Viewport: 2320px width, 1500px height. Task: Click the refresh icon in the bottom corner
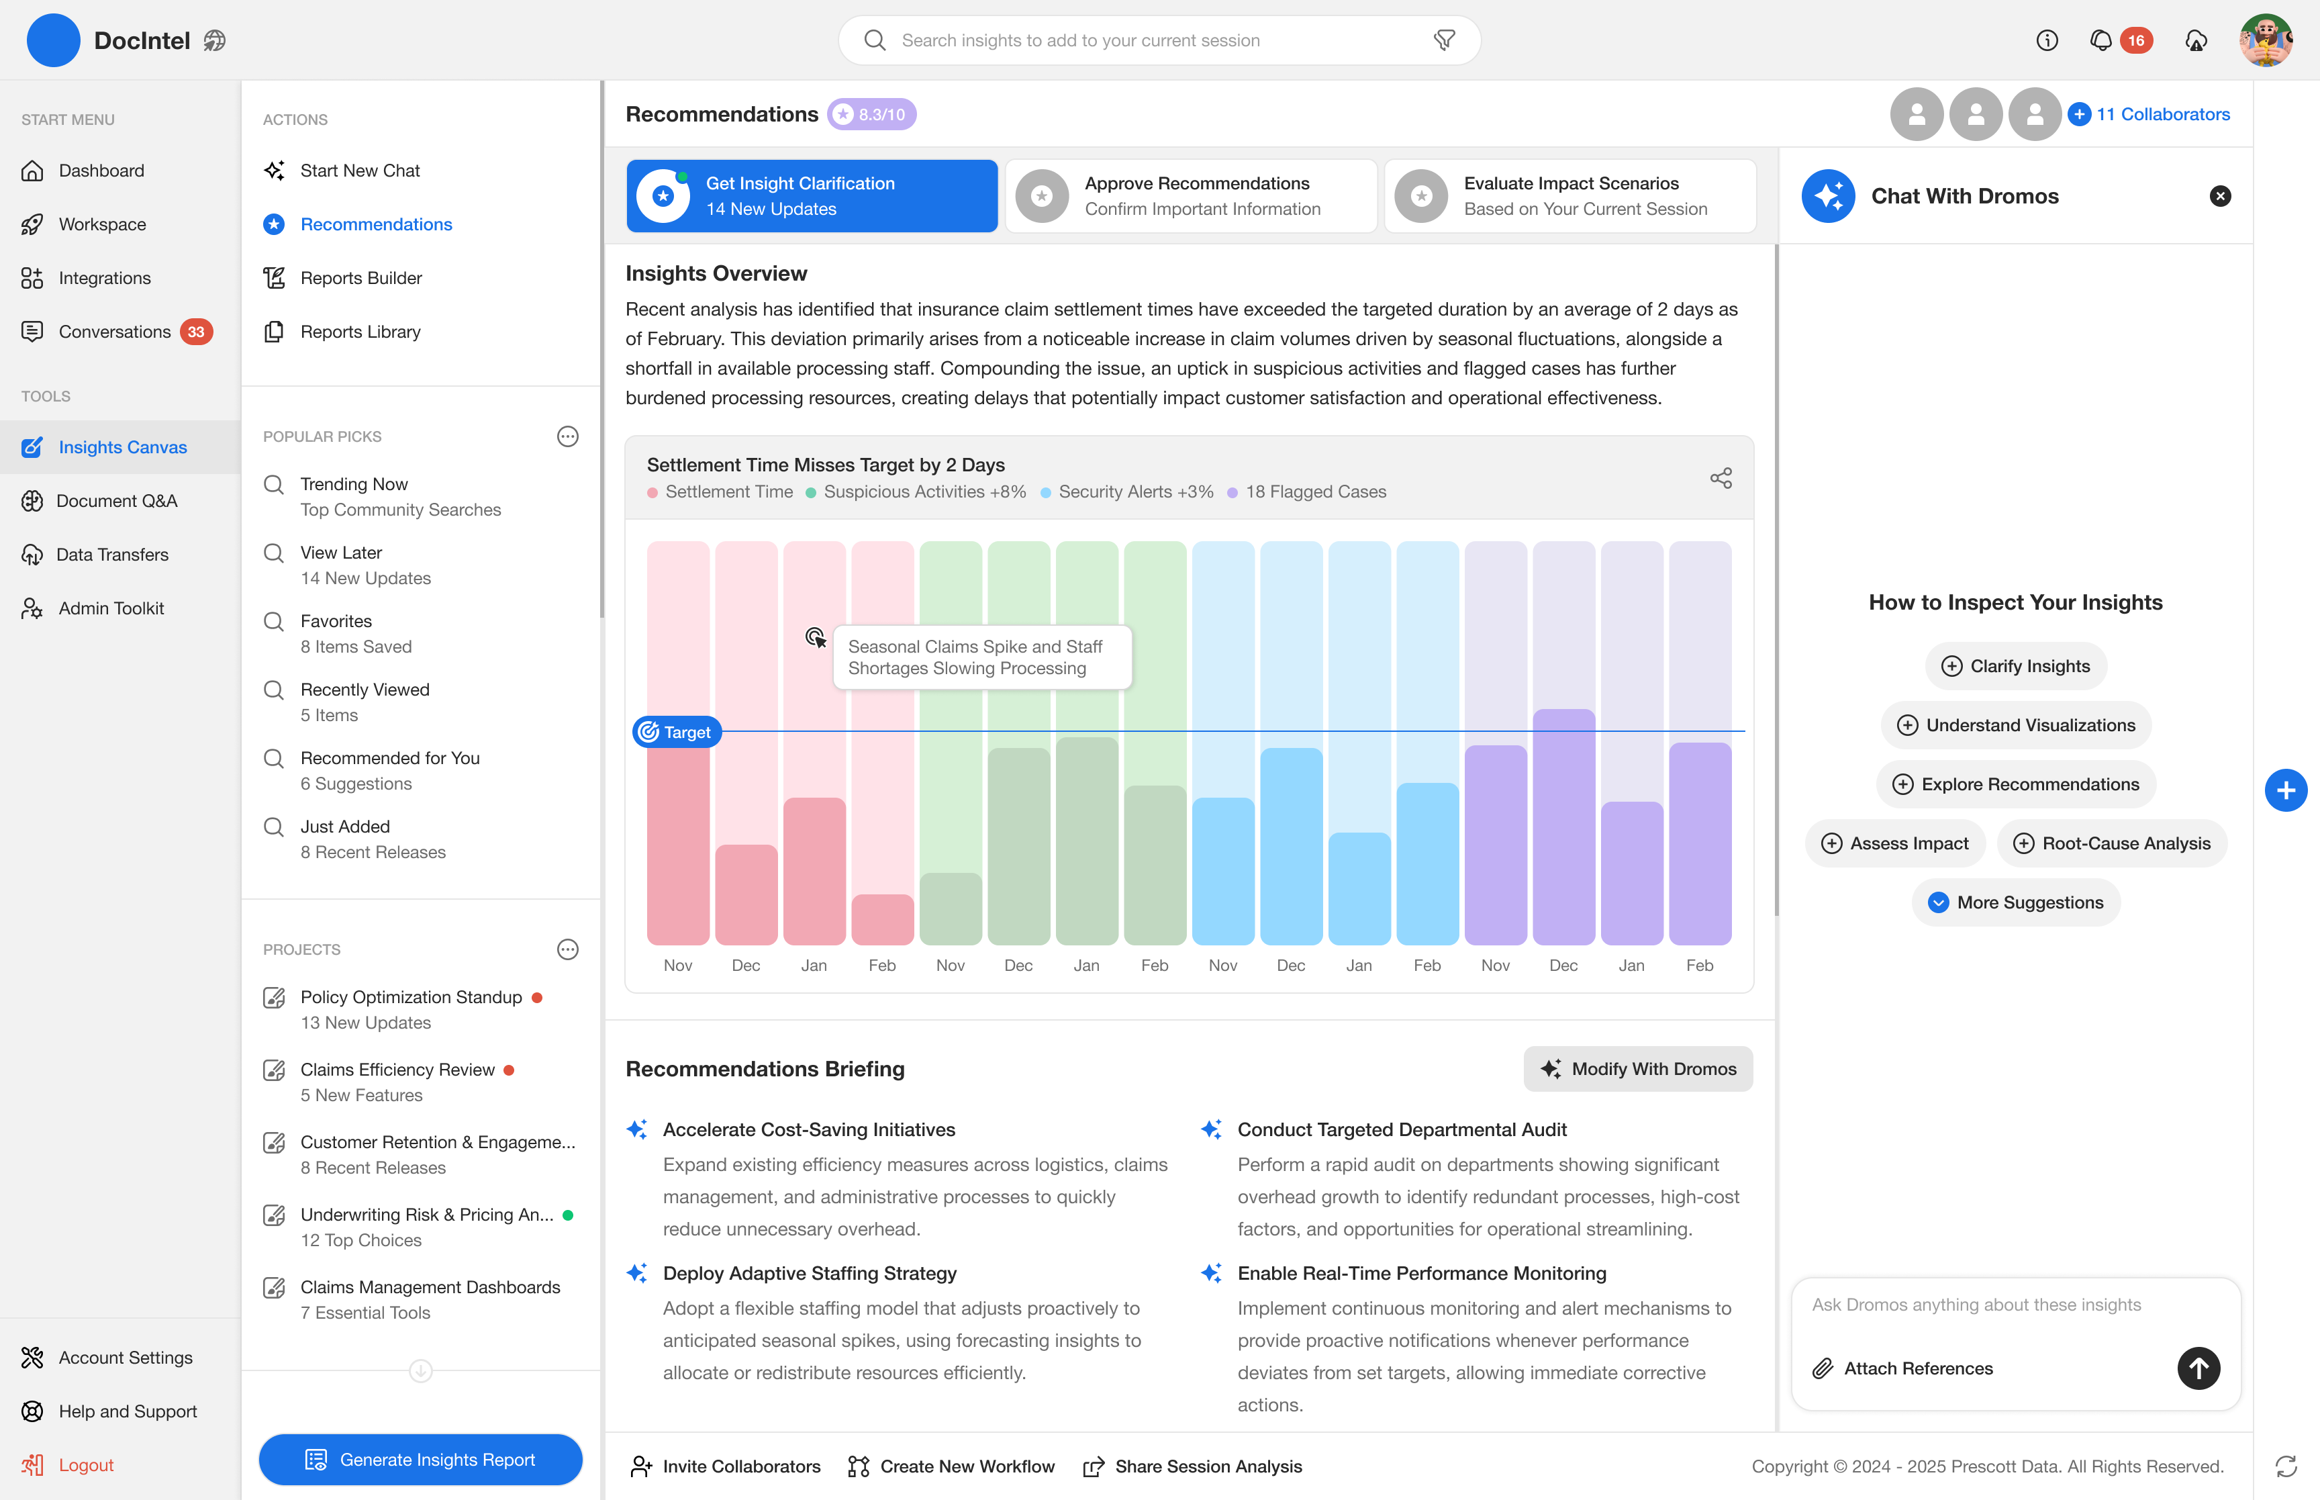(x=2287, y=1465)
